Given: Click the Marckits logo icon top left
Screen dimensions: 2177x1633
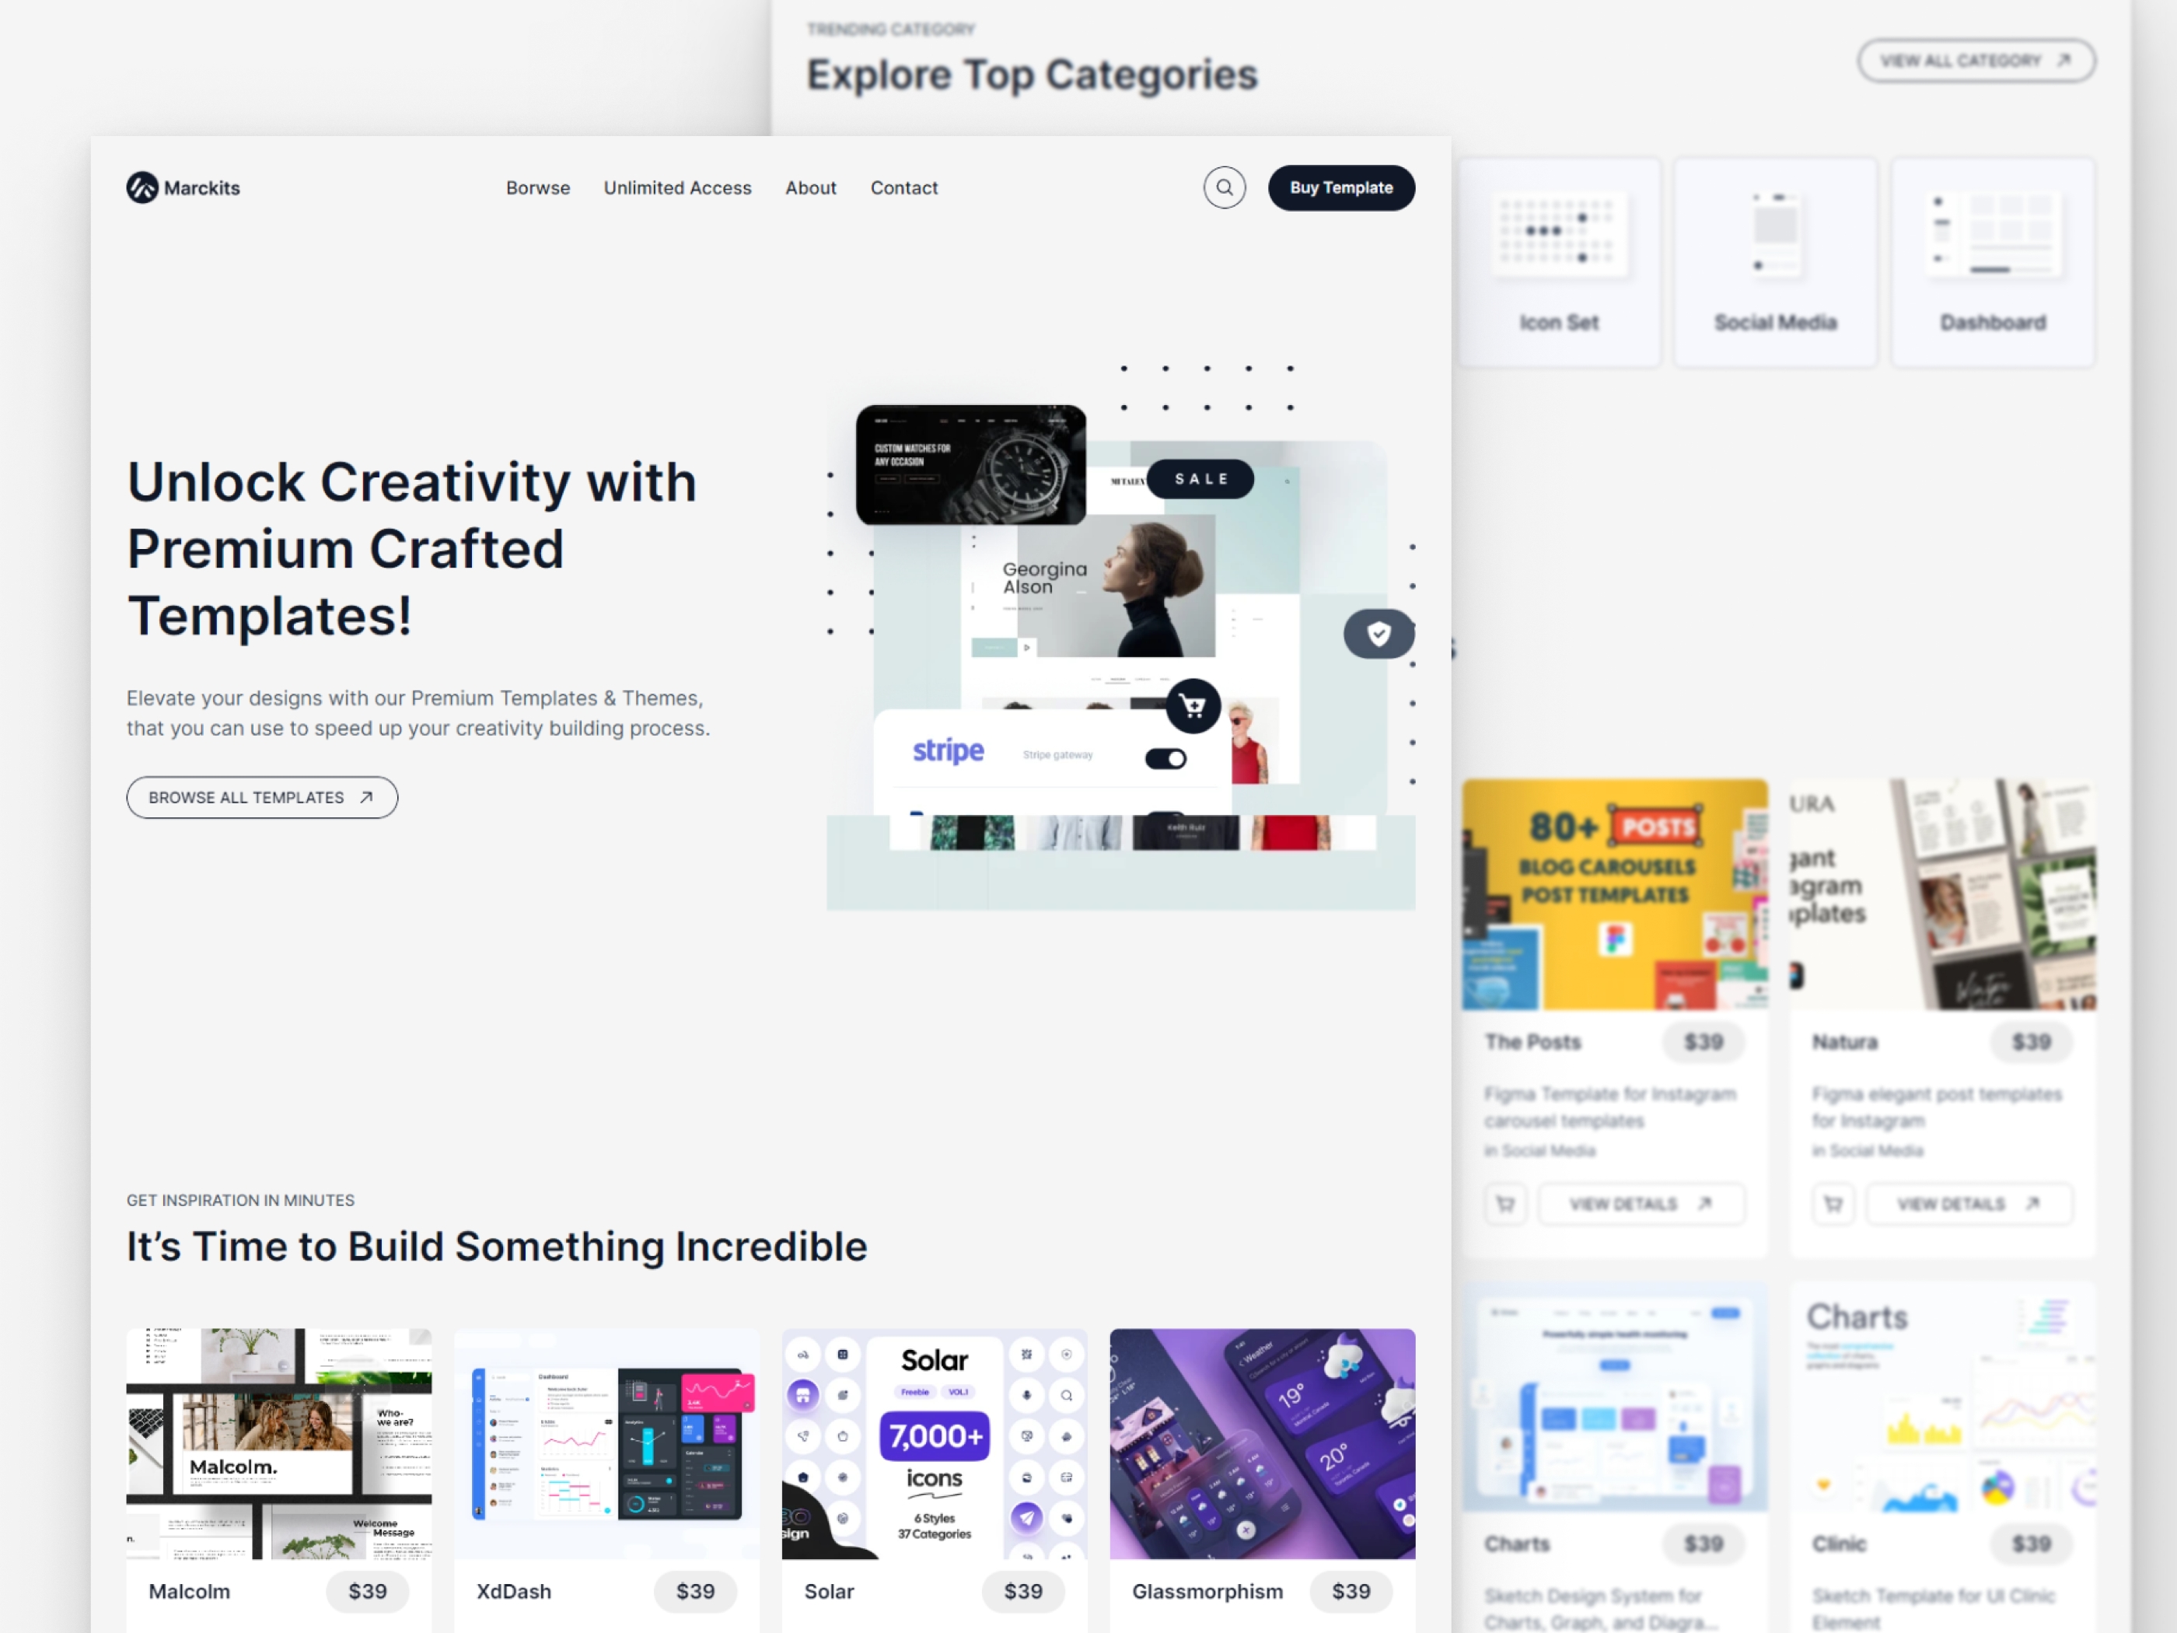Looking at the screenshot, I should click(x=144, y=187).
